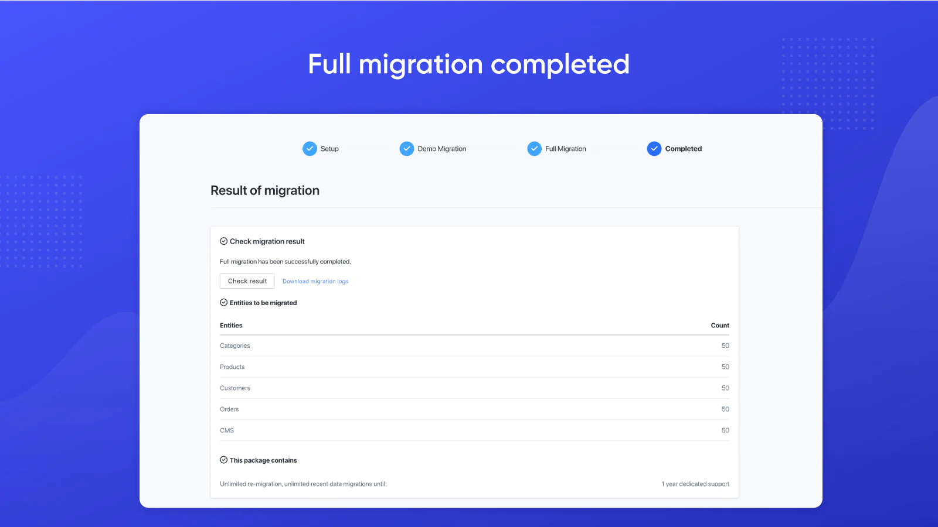Click the Setup step checkmark icon

[310, 149]
